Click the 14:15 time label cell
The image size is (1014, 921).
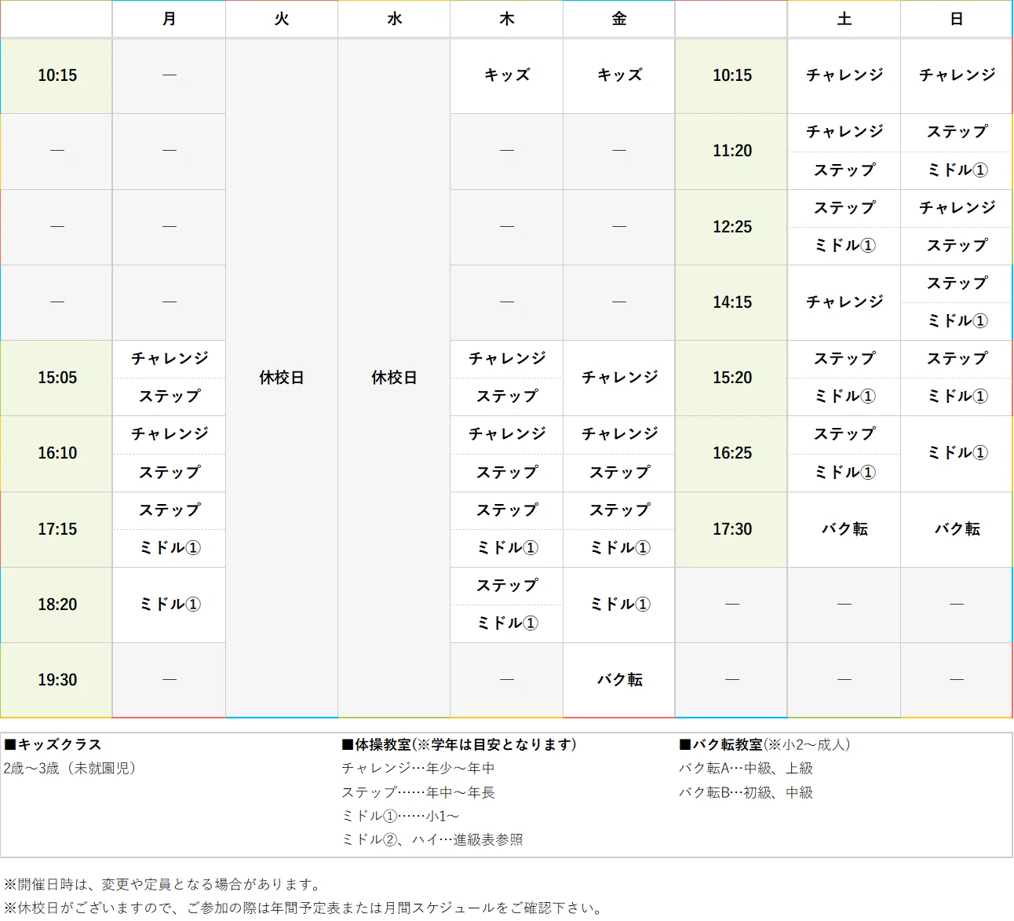pyautogui.click(x=731, y=302)
